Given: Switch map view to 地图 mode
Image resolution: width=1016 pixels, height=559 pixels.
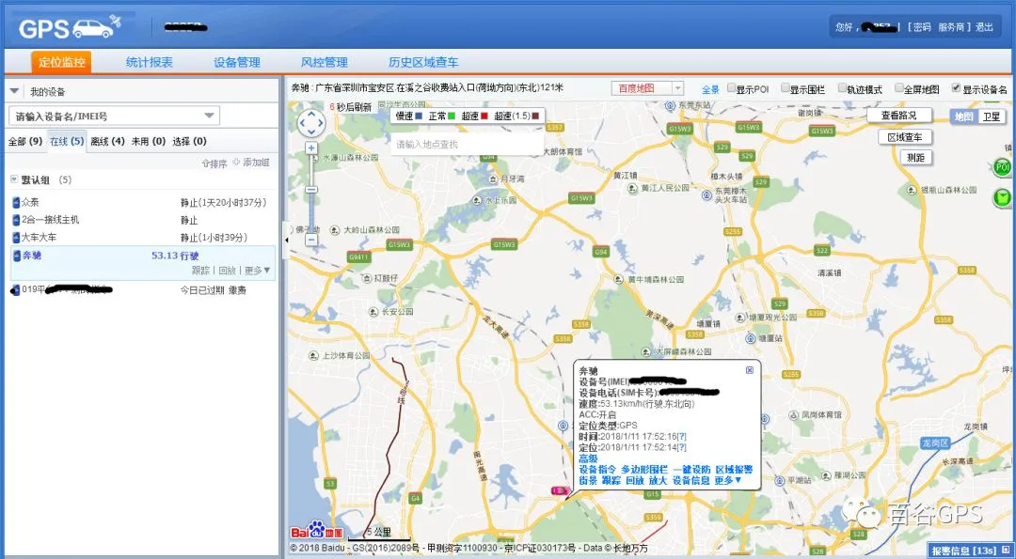Looking at the screenshot, I should click(963, 116).
